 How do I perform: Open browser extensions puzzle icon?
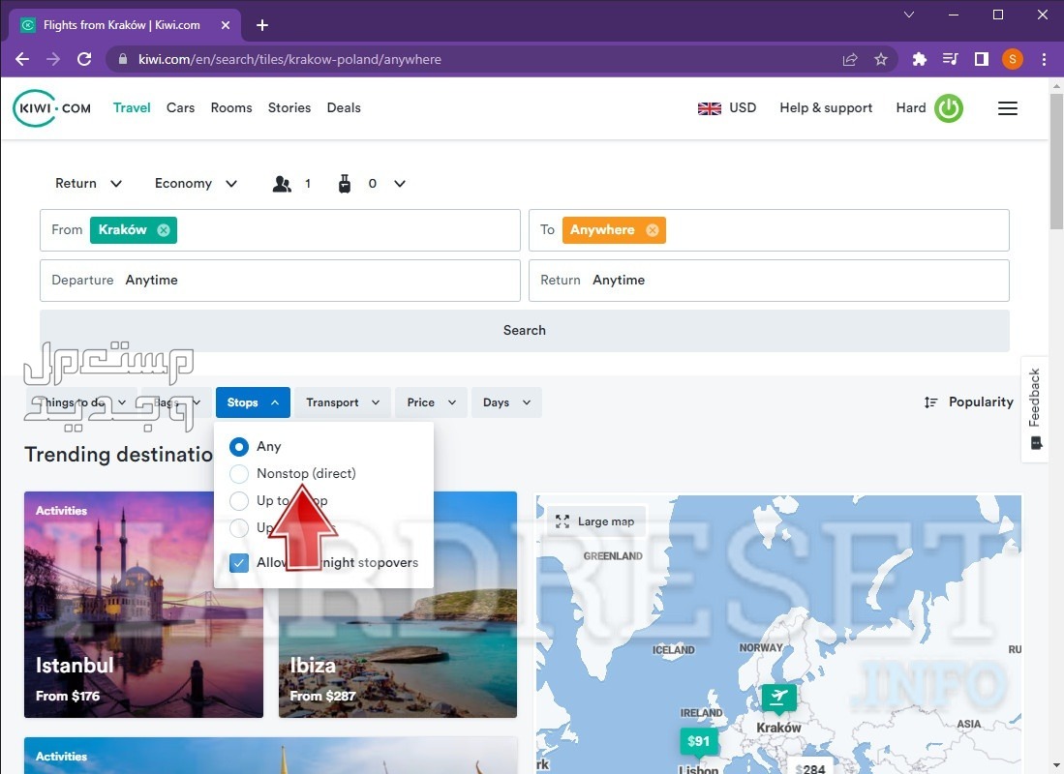[920, 59]
